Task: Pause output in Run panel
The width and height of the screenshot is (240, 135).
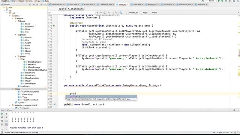Action: pyautogui.click(x=2, y=121)
